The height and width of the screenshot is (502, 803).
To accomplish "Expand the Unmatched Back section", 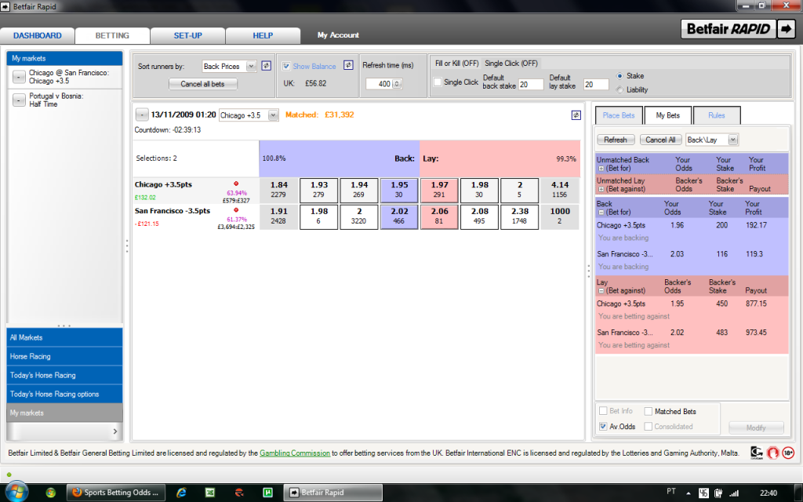I will click(x=601, y=169).
